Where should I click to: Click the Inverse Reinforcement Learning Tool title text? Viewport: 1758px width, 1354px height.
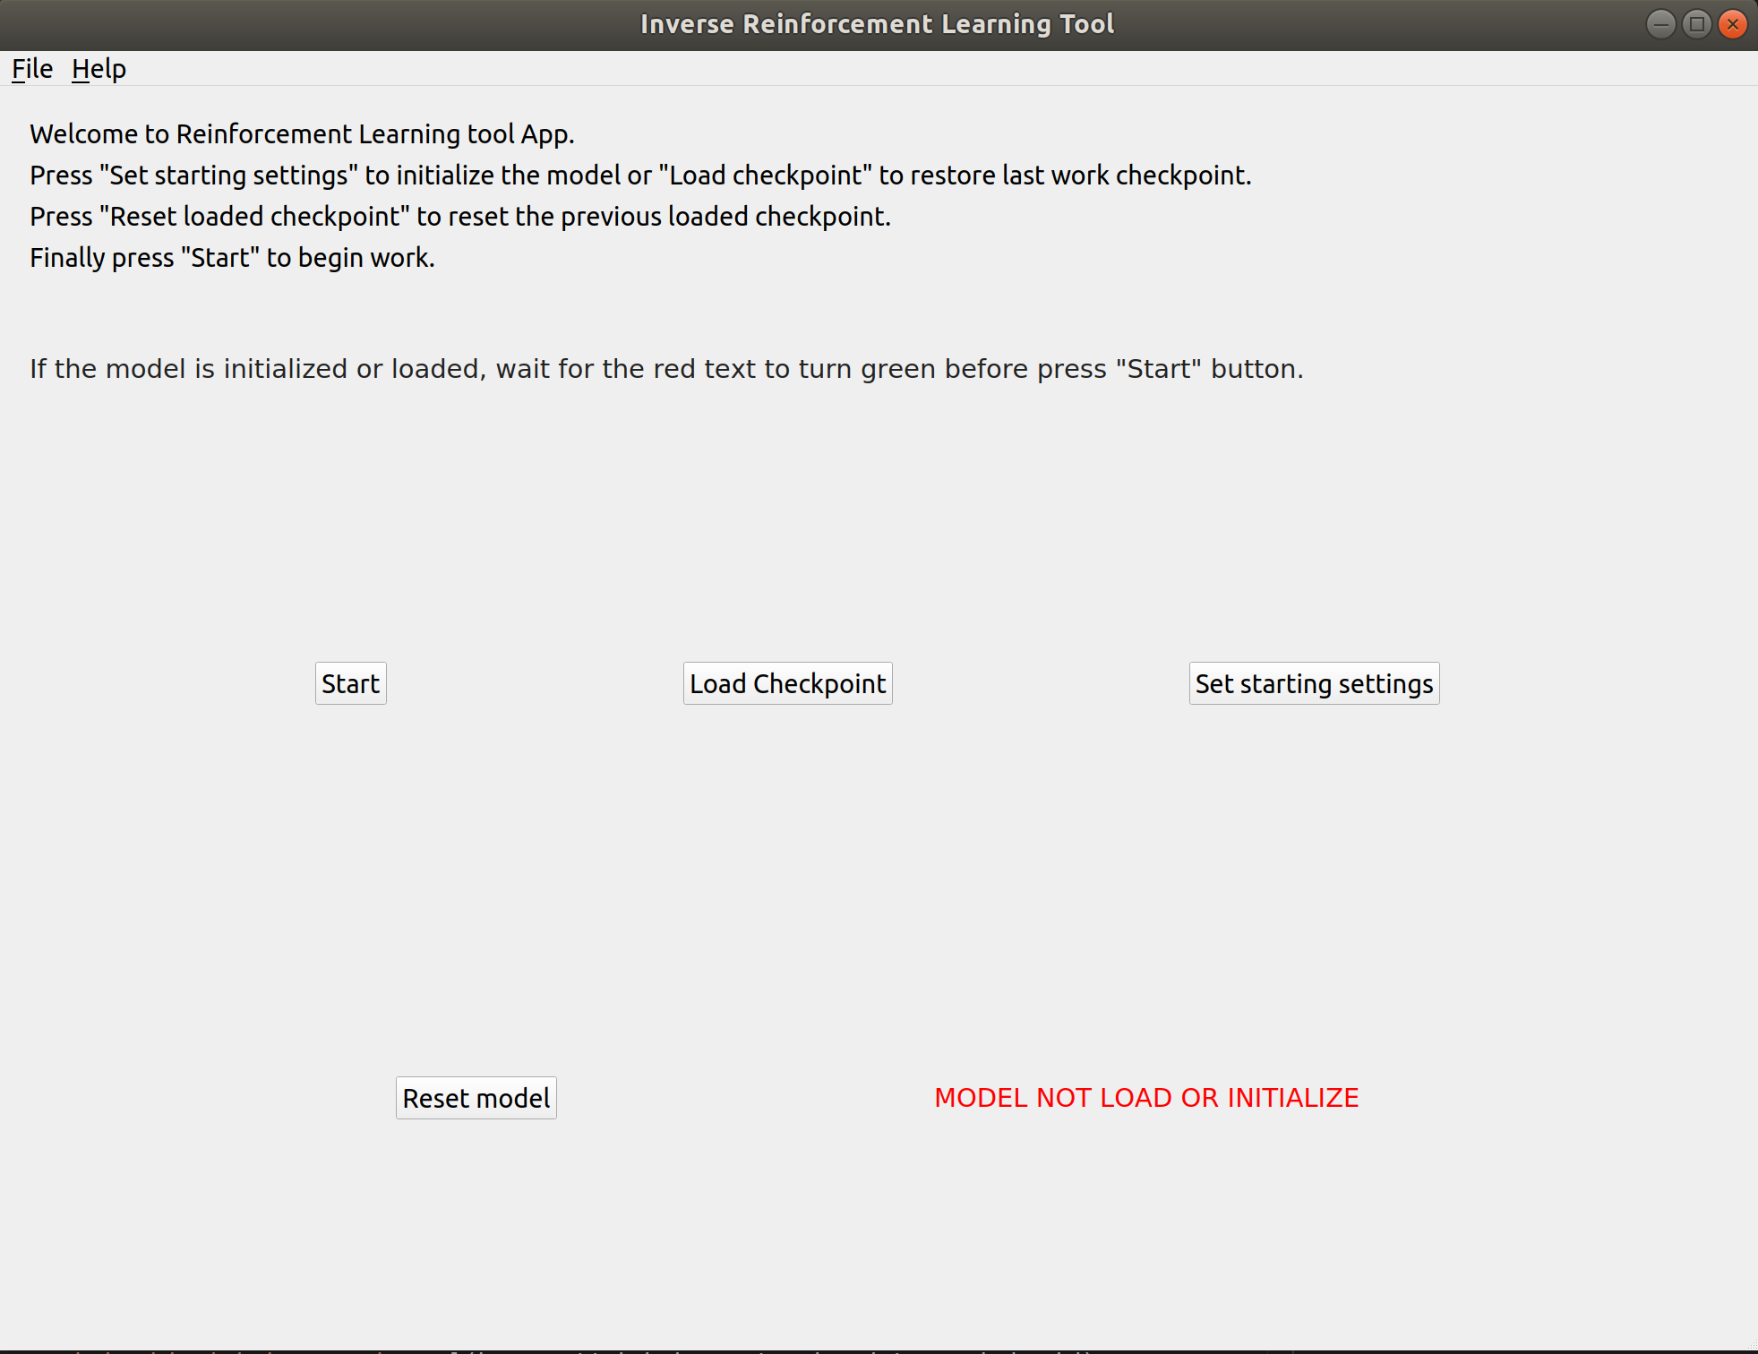877,24
